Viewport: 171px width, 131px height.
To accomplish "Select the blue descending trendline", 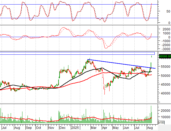I will 120,64.
